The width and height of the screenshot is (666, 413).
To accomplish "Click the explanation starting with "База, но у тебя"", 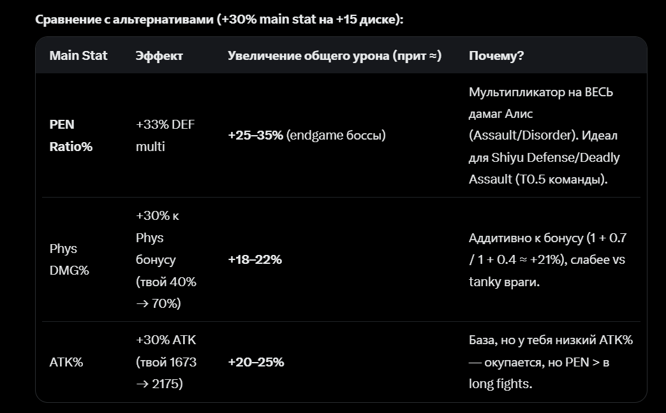I will tap(550, 362).
